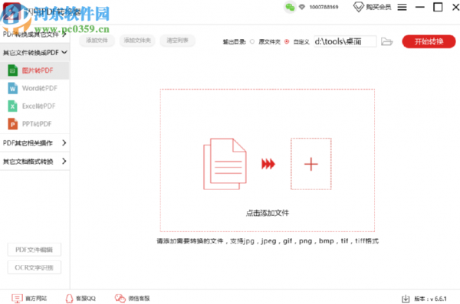
Task: Click the blue Word转PDF icon
Action: [12, 88]
